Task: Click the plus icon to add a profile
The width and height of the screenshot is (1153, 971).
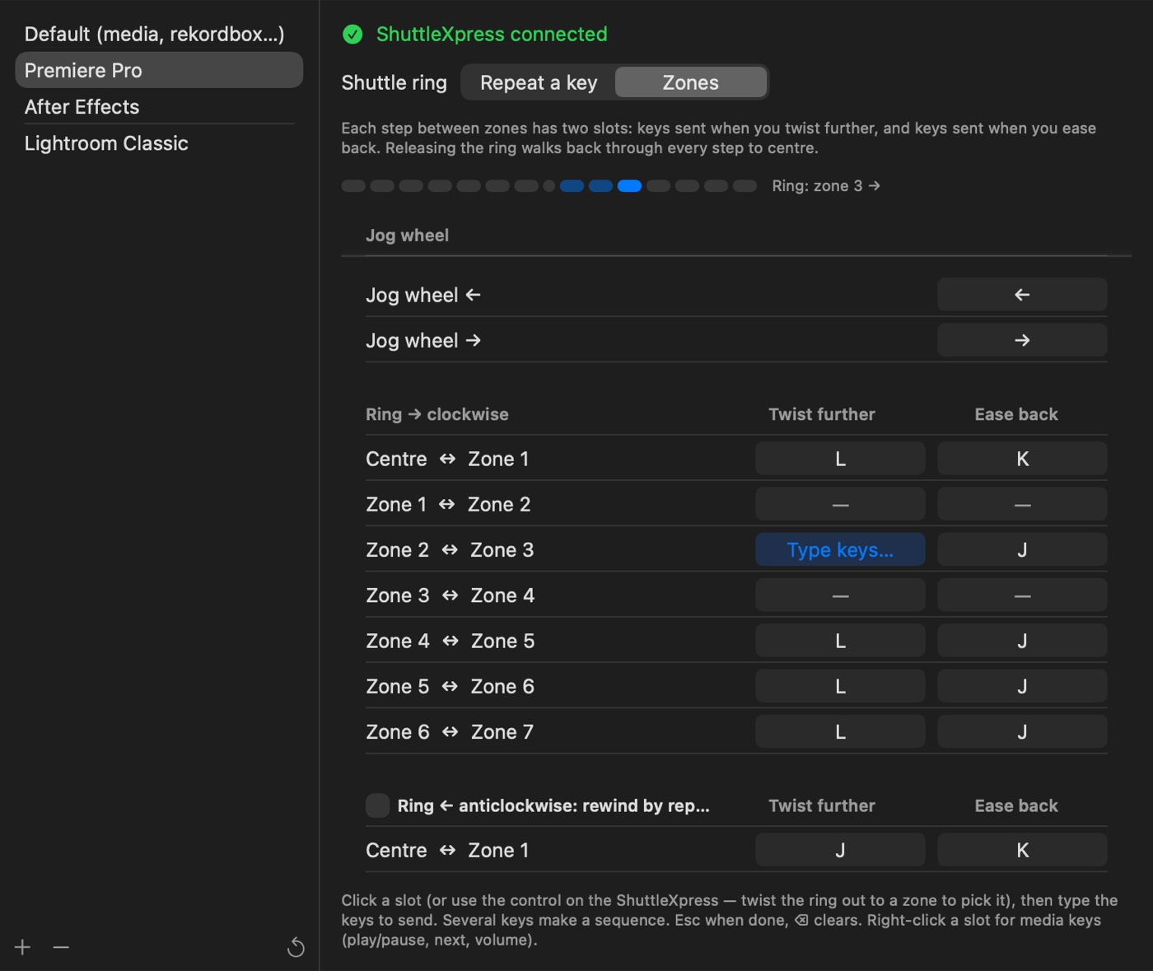Action: tap(22, 947)
